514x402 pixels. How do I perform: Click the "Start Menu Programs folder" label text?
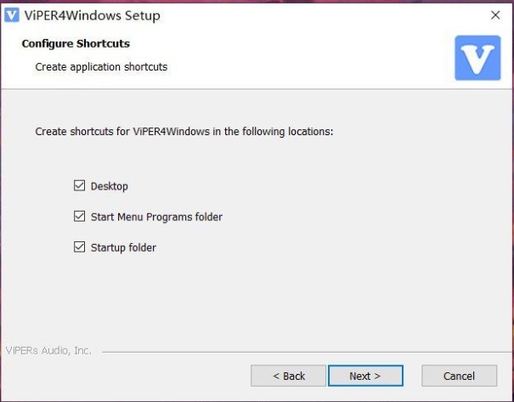pyautogui.click(x=156, y=217)
